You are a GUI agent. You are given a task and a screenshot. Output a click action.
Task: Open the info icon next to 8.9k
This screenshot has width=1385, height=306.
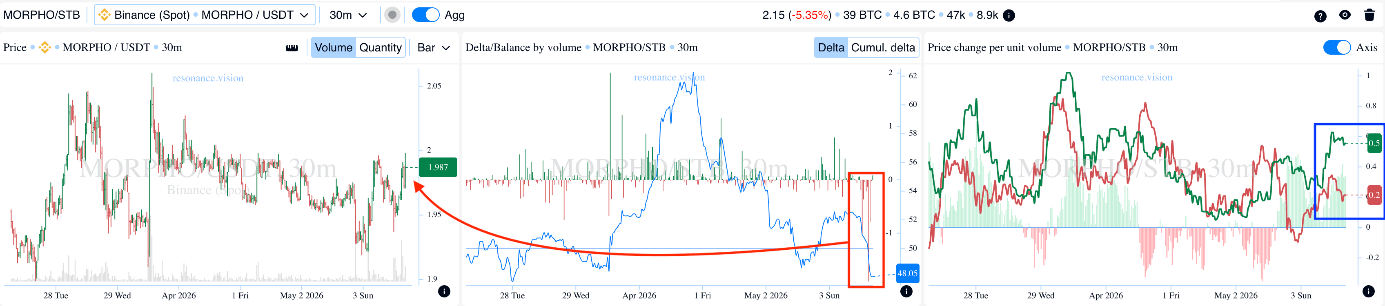tap(1009, 15)
